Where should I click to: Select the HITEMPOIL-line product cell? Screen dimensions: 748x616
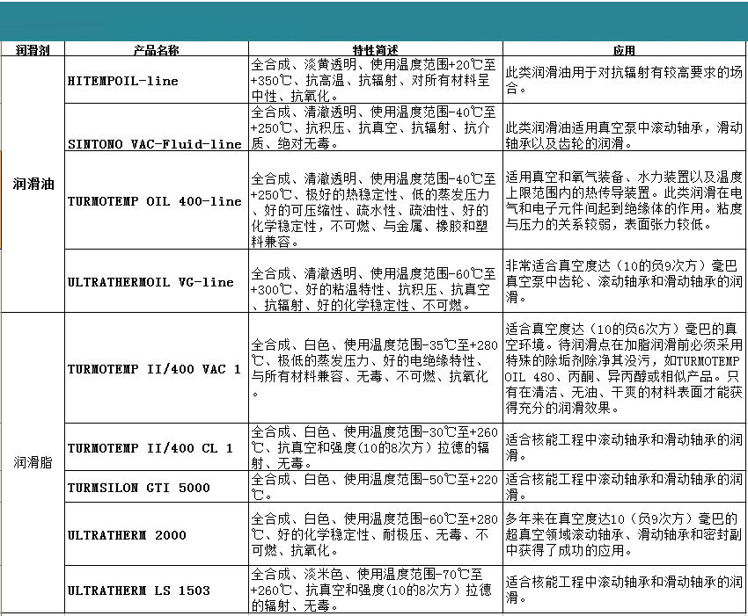click(157, 80)
